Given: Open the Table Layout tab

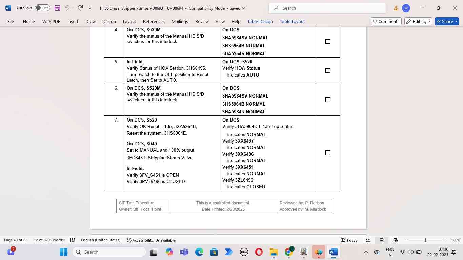Looking at the screenshot, I should coord(292,21).
